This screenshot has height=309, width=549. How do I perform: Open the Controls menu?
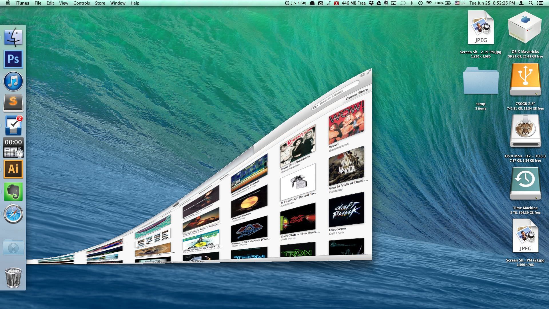pos(81,3)
